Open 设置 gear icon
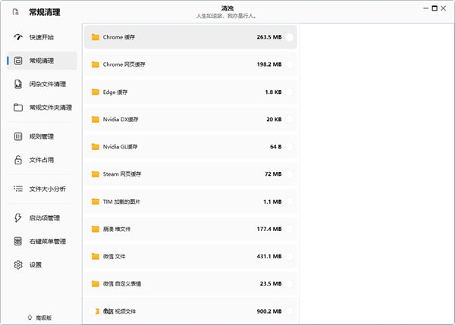This screenshot has height=325, width=455. click(18, 265)
